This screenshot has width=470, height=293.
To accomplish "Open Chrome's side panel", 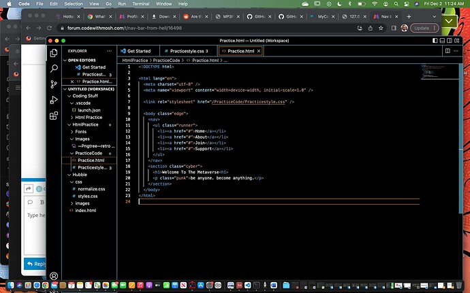I will point(394,28).
